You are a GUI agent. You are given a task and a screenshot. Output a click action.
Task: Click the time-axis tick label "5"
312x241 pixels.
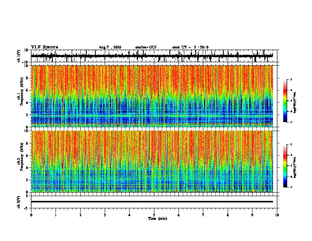[x=154, y=215]
